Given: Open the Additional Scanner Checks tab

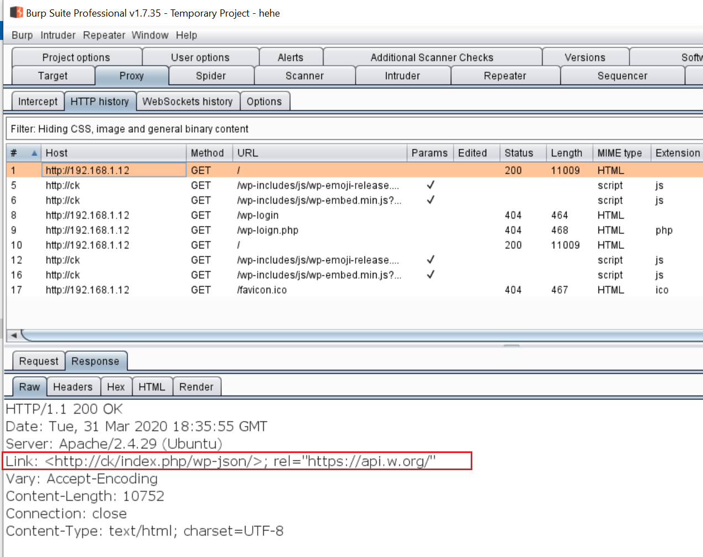Looking at the screenshot, I should tap(431, 58).
